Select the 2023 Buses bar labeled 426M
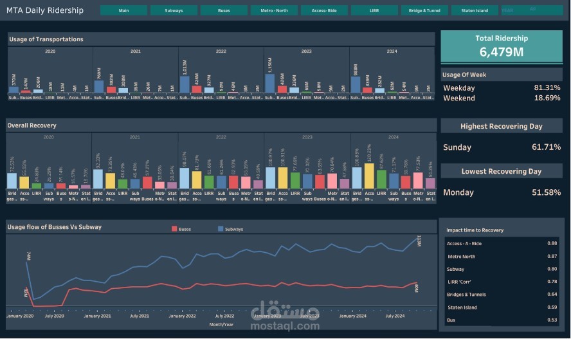 [282, 89]
